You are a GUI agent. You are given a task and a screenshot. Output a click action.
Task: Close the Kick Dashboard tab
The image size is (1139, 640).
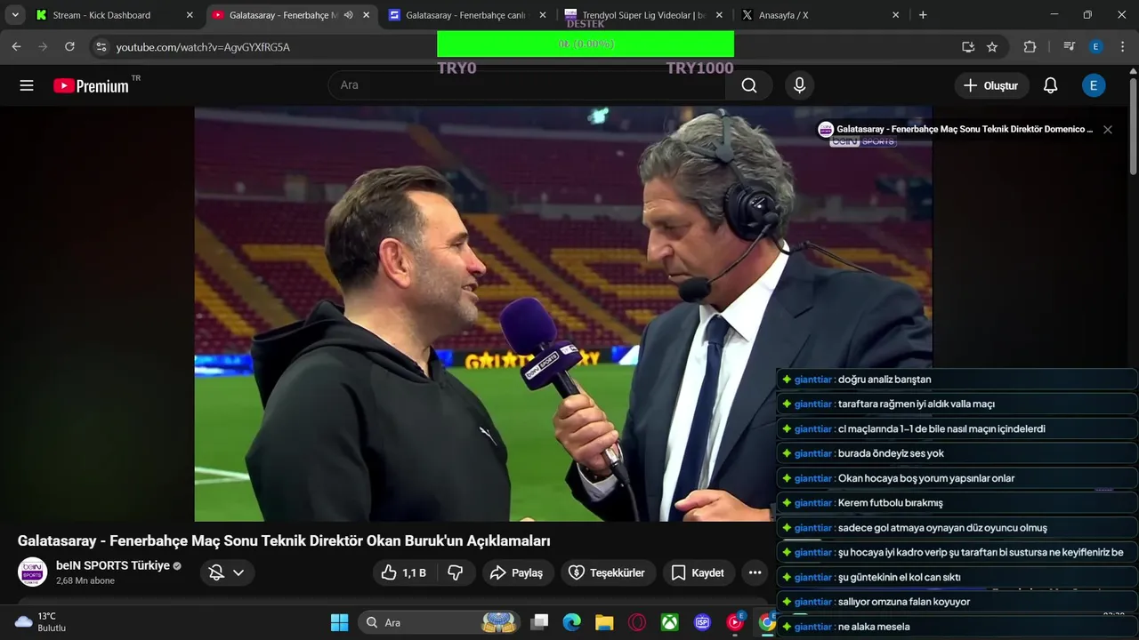point(190,15)
